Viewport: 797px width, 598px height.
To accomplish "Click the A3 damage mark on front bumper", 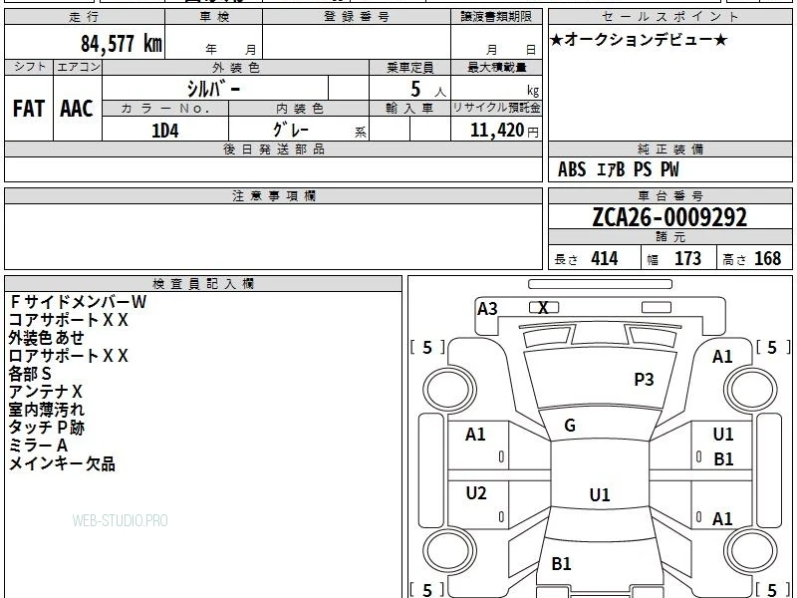I will coord(487,309).
